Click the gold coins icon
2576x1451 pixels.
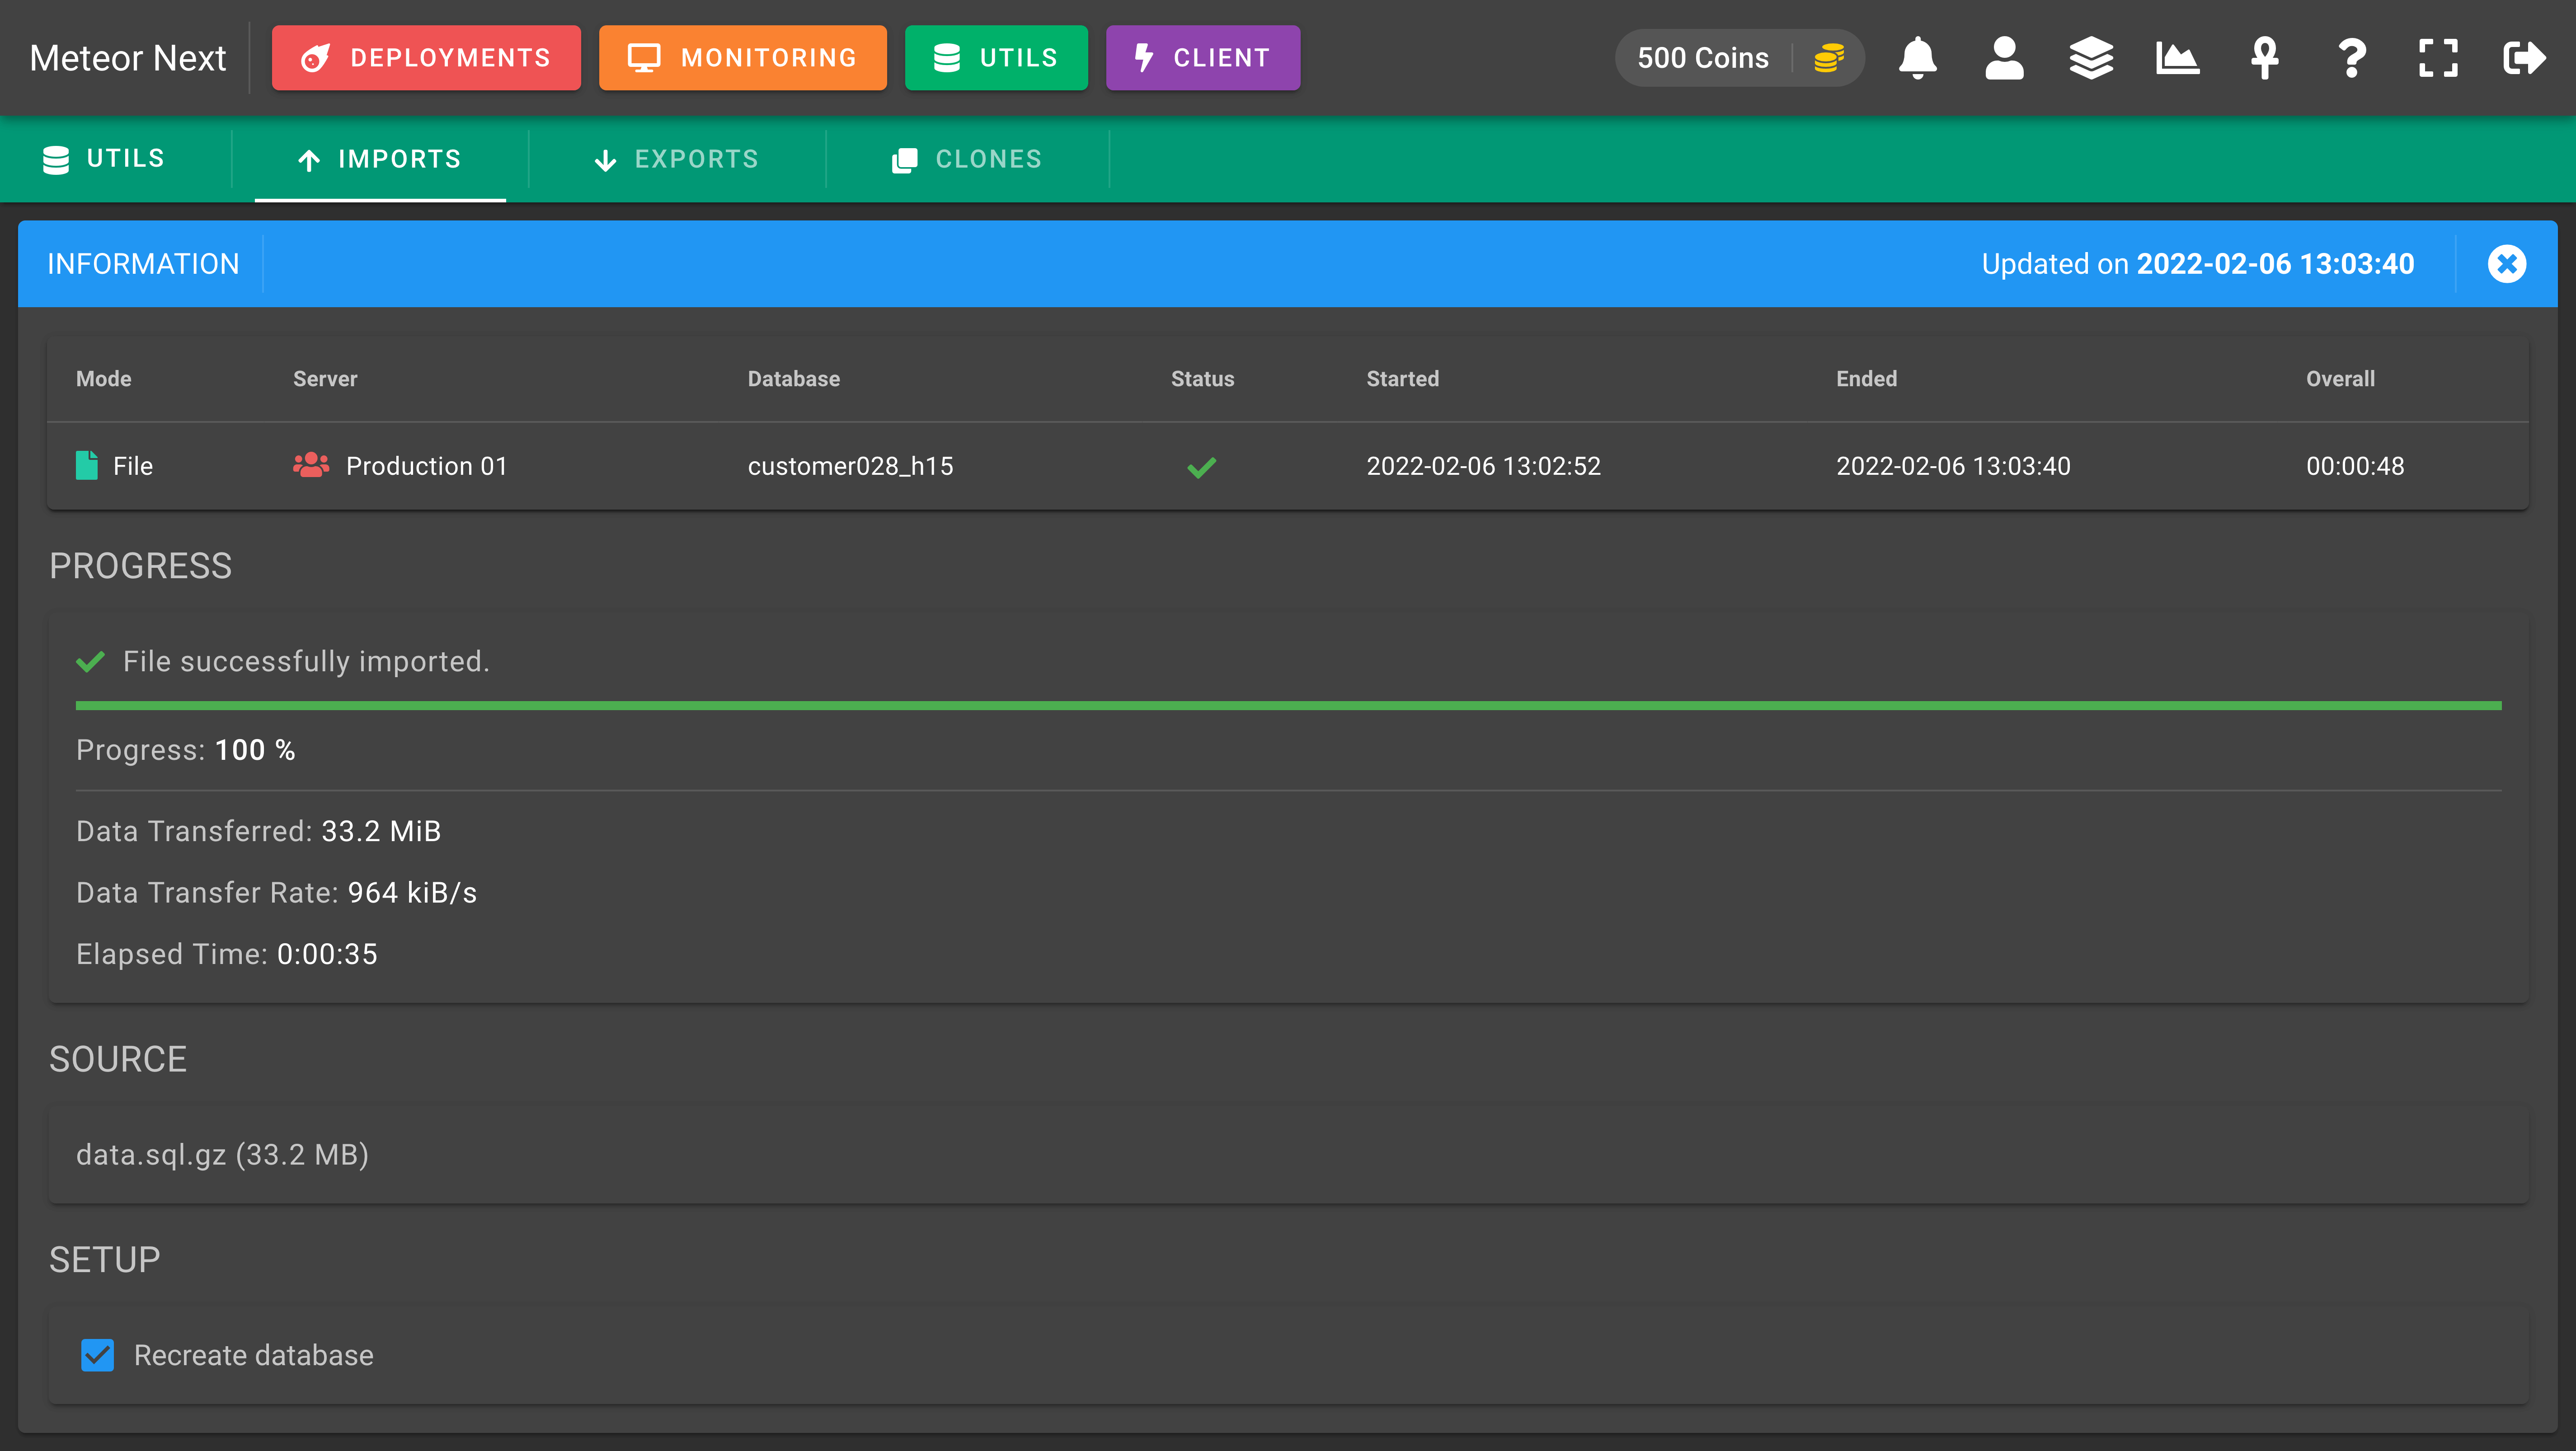(1828, 58)
